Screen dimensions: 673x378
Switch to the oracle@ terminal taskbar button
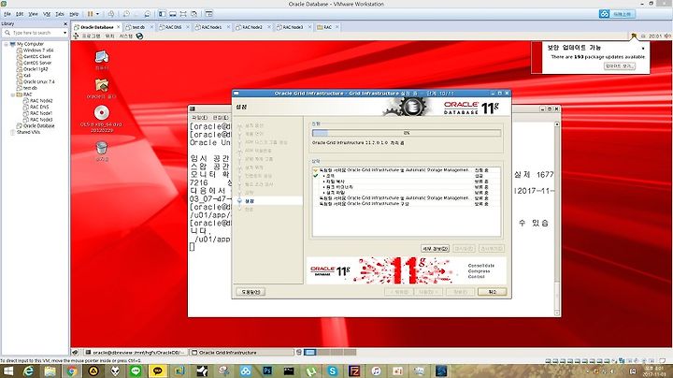(x=136, y=352)
